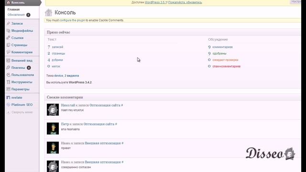The width and height of the screenshot is (306, 172).
Task: Open the Инструменты menu label
Action: (x=22, y=82)
